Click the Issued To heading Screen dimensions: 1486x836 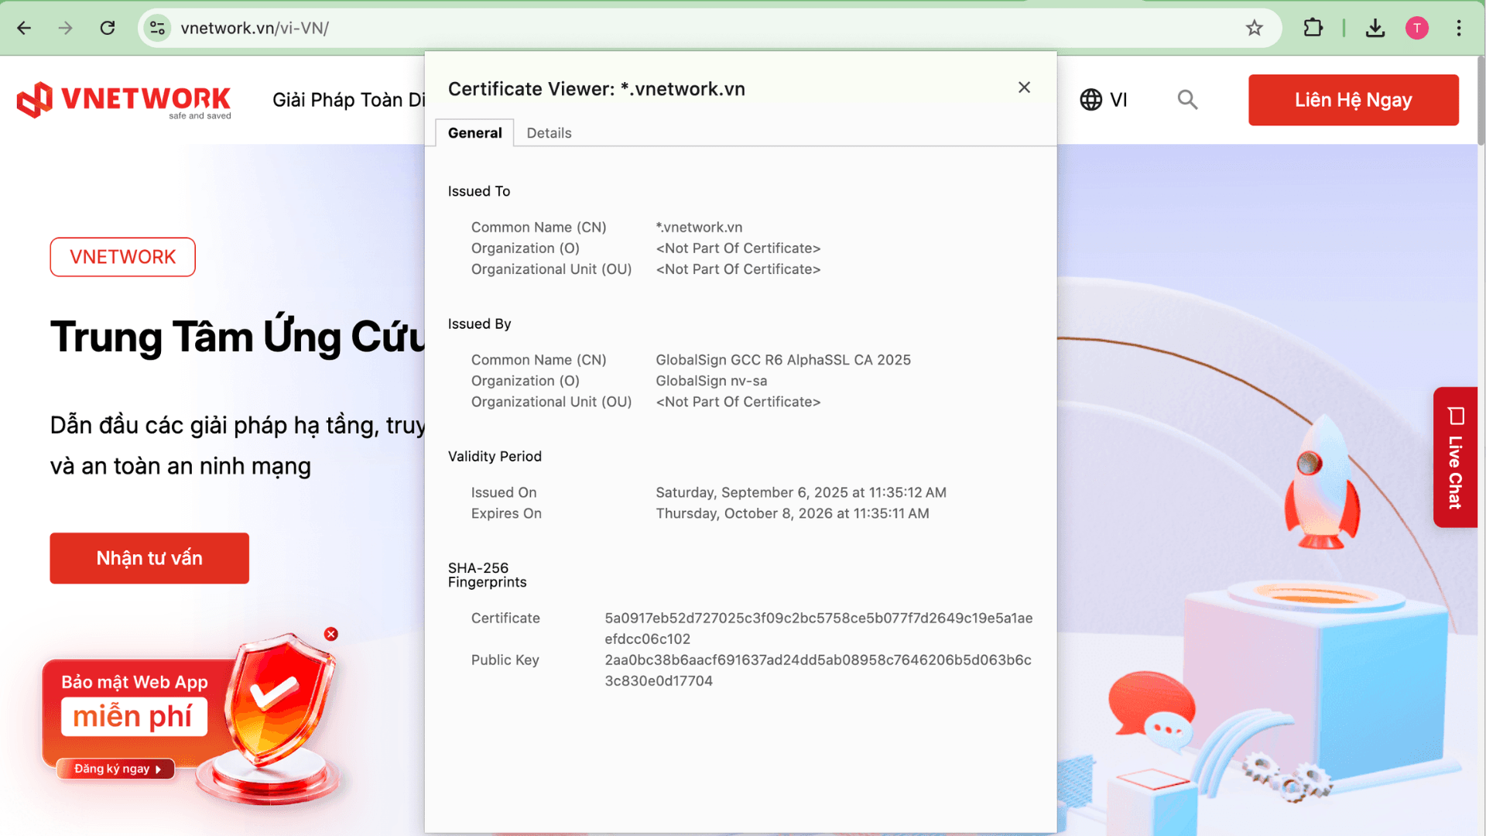tap(479, 191)
